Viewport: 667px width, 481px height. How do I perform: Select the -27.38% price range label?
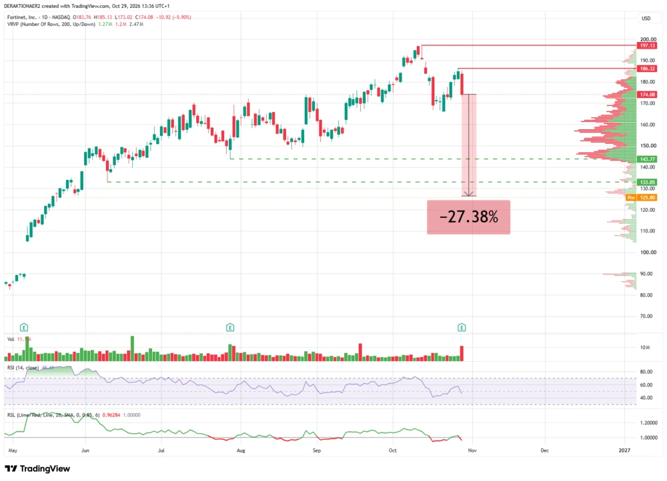tap(468, 217)
